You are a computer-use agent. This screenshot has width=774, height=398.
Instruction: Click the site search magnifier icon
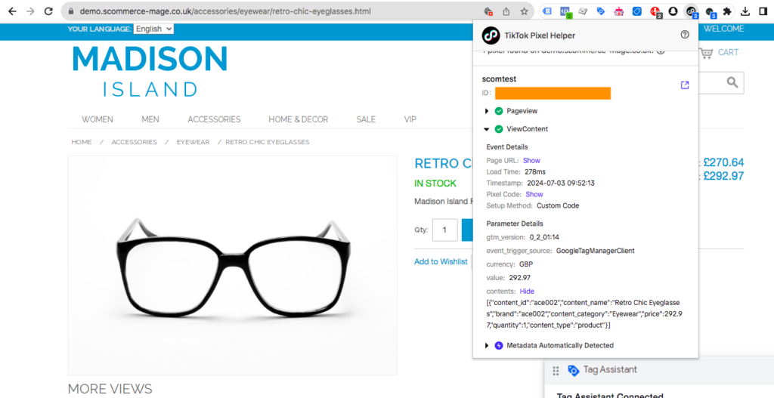[732, 82]
